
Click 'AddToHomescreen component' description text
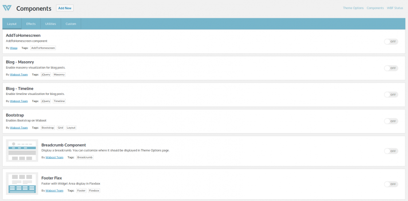click(x=27, y=41)
